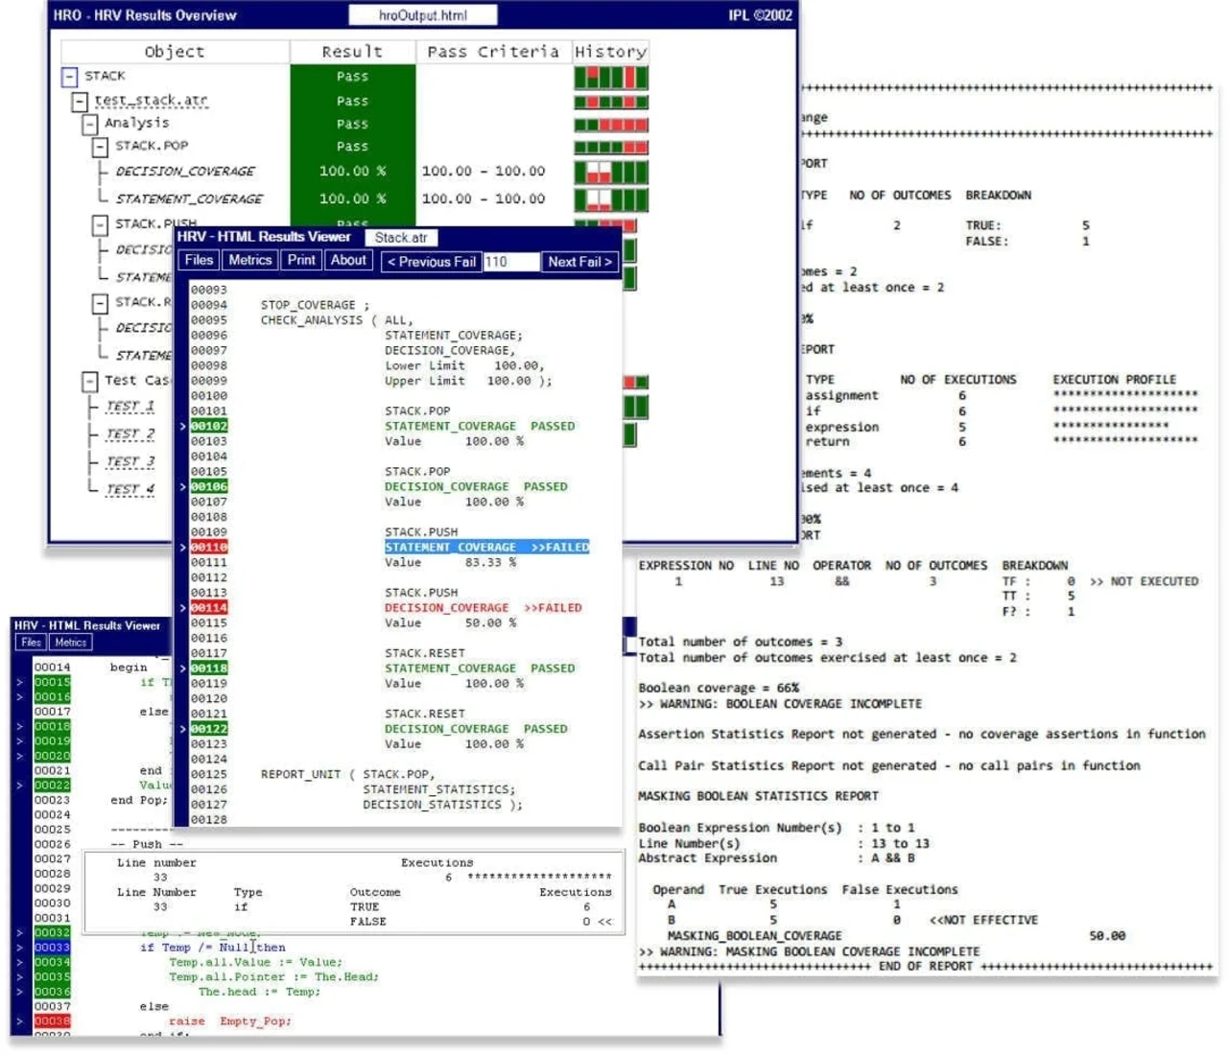Open the TEST_1 test case link
This screenshot has height=1055, width=1228.
pyautogui.click(x=130, y=407)
